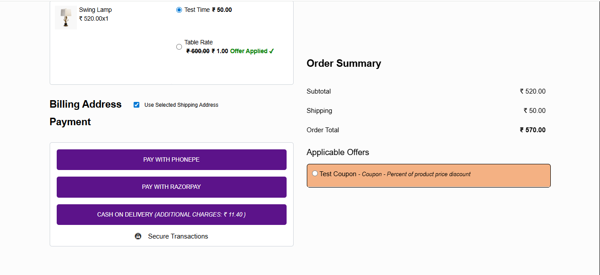The height and width of the screenshot is (275, 600).
Task: Click the Subtotal row in Order Summary
Action: pos(319,91)
